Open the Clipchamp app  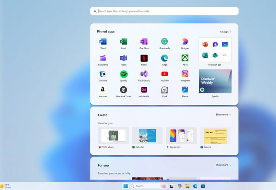[103, 58]
